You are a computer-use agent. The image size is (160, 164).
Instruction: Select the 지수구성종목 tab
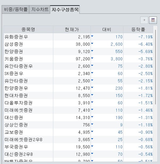(x=65, y=10)
